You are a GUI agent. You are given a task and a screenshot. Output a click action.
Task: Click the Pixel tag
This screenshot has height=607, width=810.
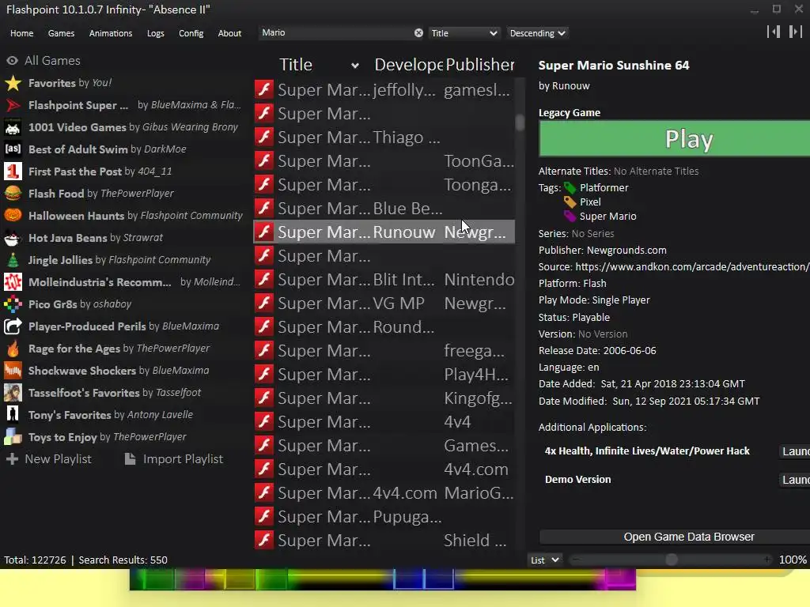[590, 202]
